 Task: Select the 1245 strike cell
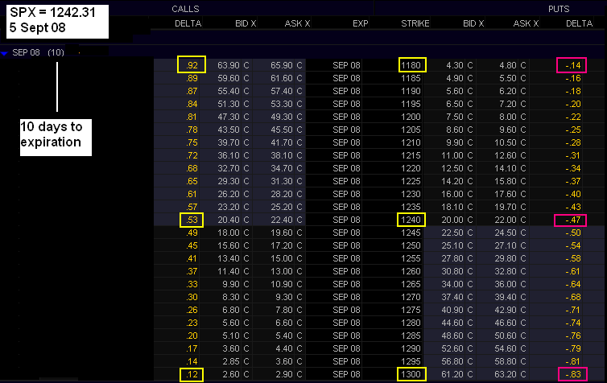coord(411,233)
